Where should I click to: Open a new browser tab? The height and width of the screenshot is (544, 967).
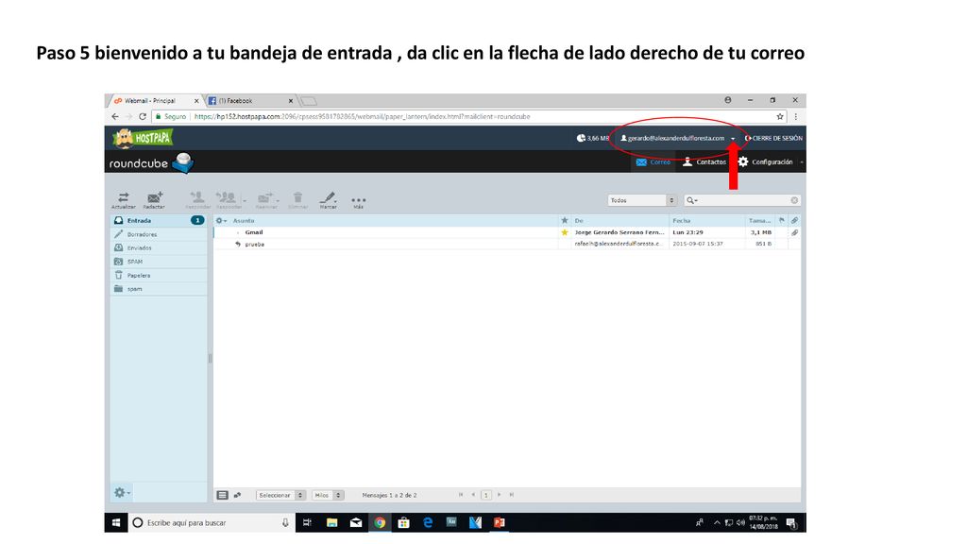pos(309,100)
